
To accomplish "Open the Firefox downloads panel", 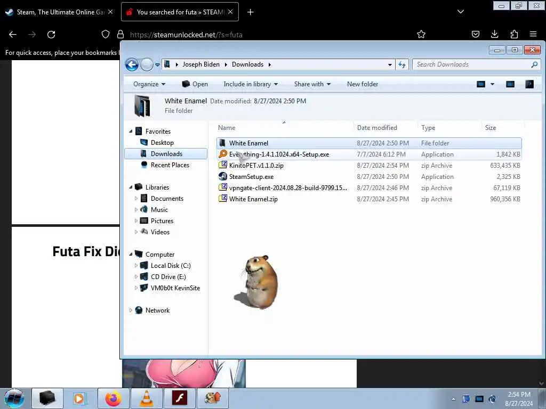I will pos(494,34).
